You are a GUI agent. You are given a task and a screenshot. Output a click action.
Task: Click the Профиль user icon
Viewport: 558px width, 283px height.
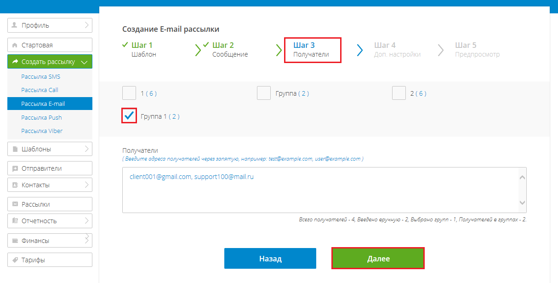(x=15, y=25)
